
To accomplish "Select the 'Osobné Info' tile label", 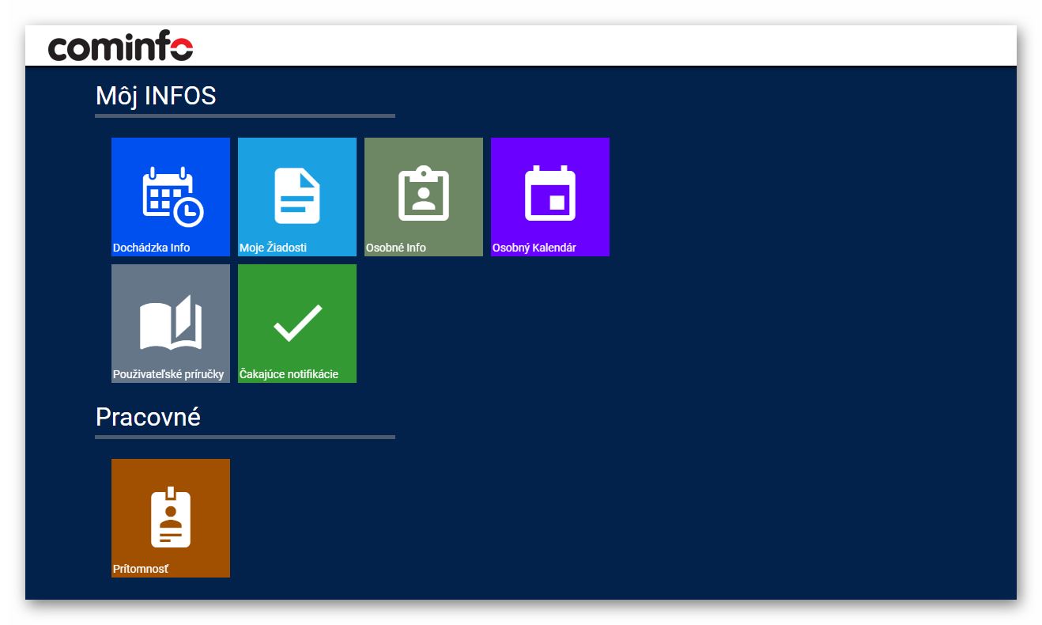I will point(396,248).
